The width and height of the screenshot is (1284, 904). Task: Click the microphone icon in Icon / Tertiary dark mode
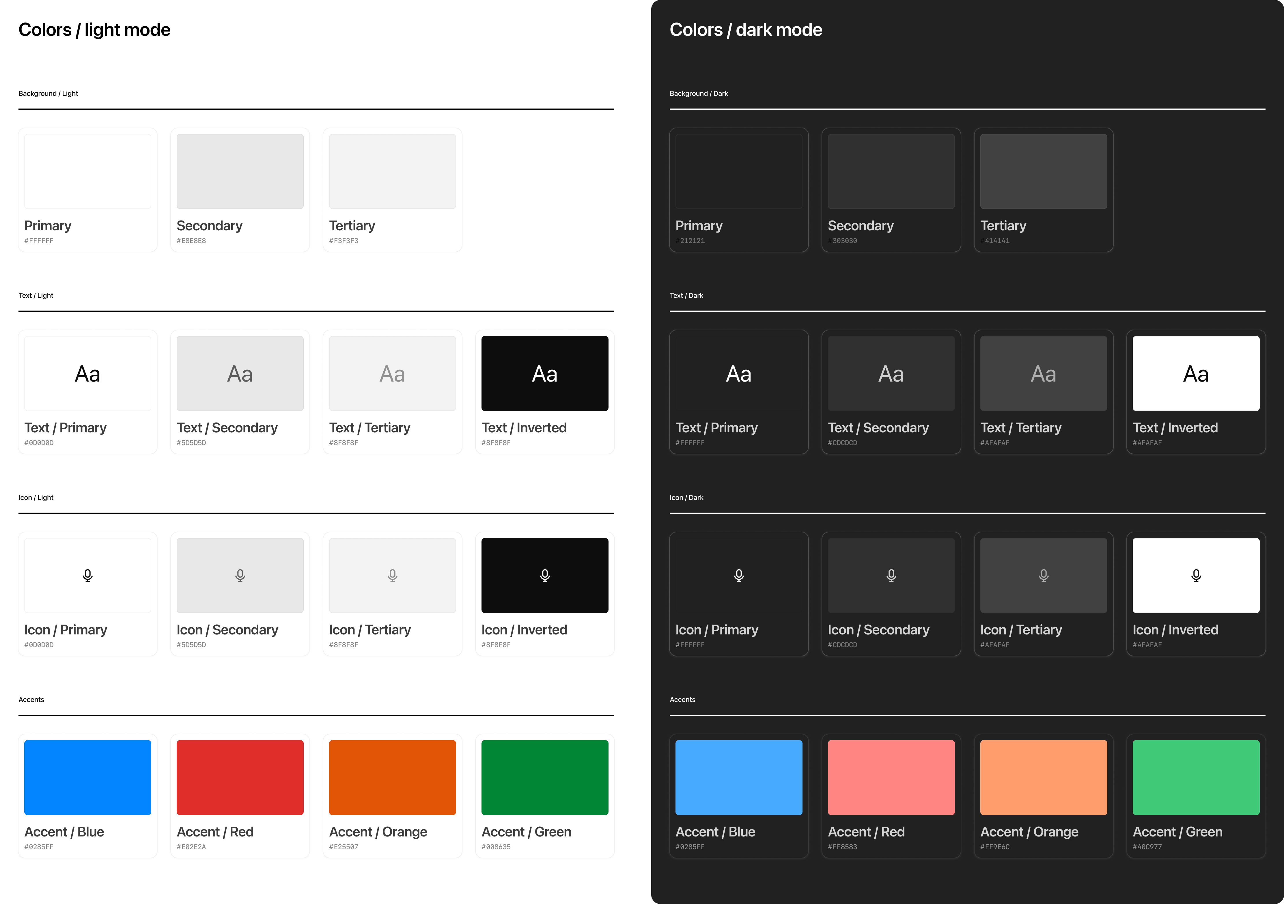tap(1043, 575)
